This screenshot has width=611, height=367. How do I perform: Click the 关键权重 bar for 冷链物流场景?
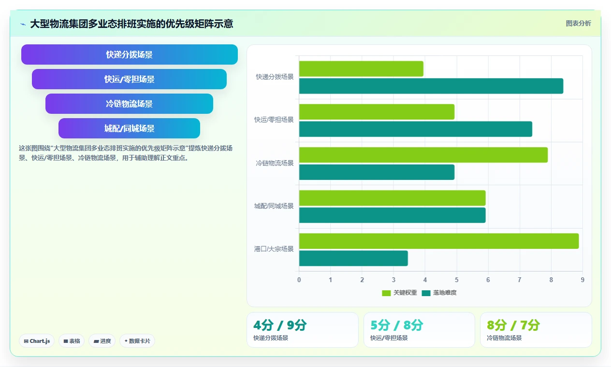(423, 155)
